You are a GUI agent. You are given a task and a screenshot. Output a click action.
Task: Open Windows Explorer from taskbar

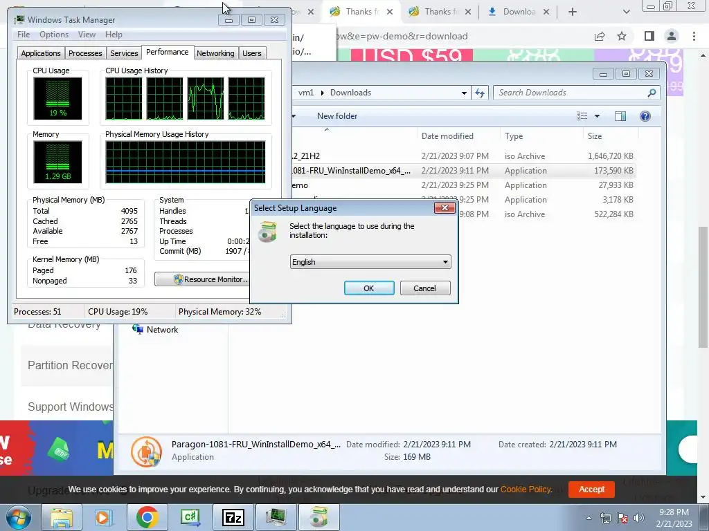pos(62,517)
